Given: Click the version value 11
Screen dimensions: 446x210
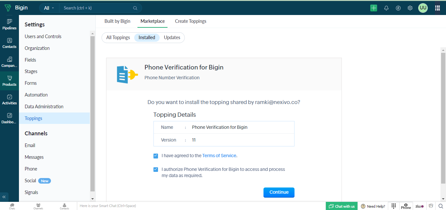Looking at the screenshot, I should [x=194, y=140].
